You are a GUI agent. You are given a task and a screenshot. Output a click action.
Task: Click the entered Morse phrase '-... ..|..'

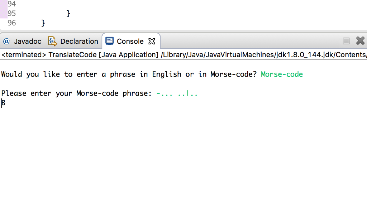tap(177, 93)
